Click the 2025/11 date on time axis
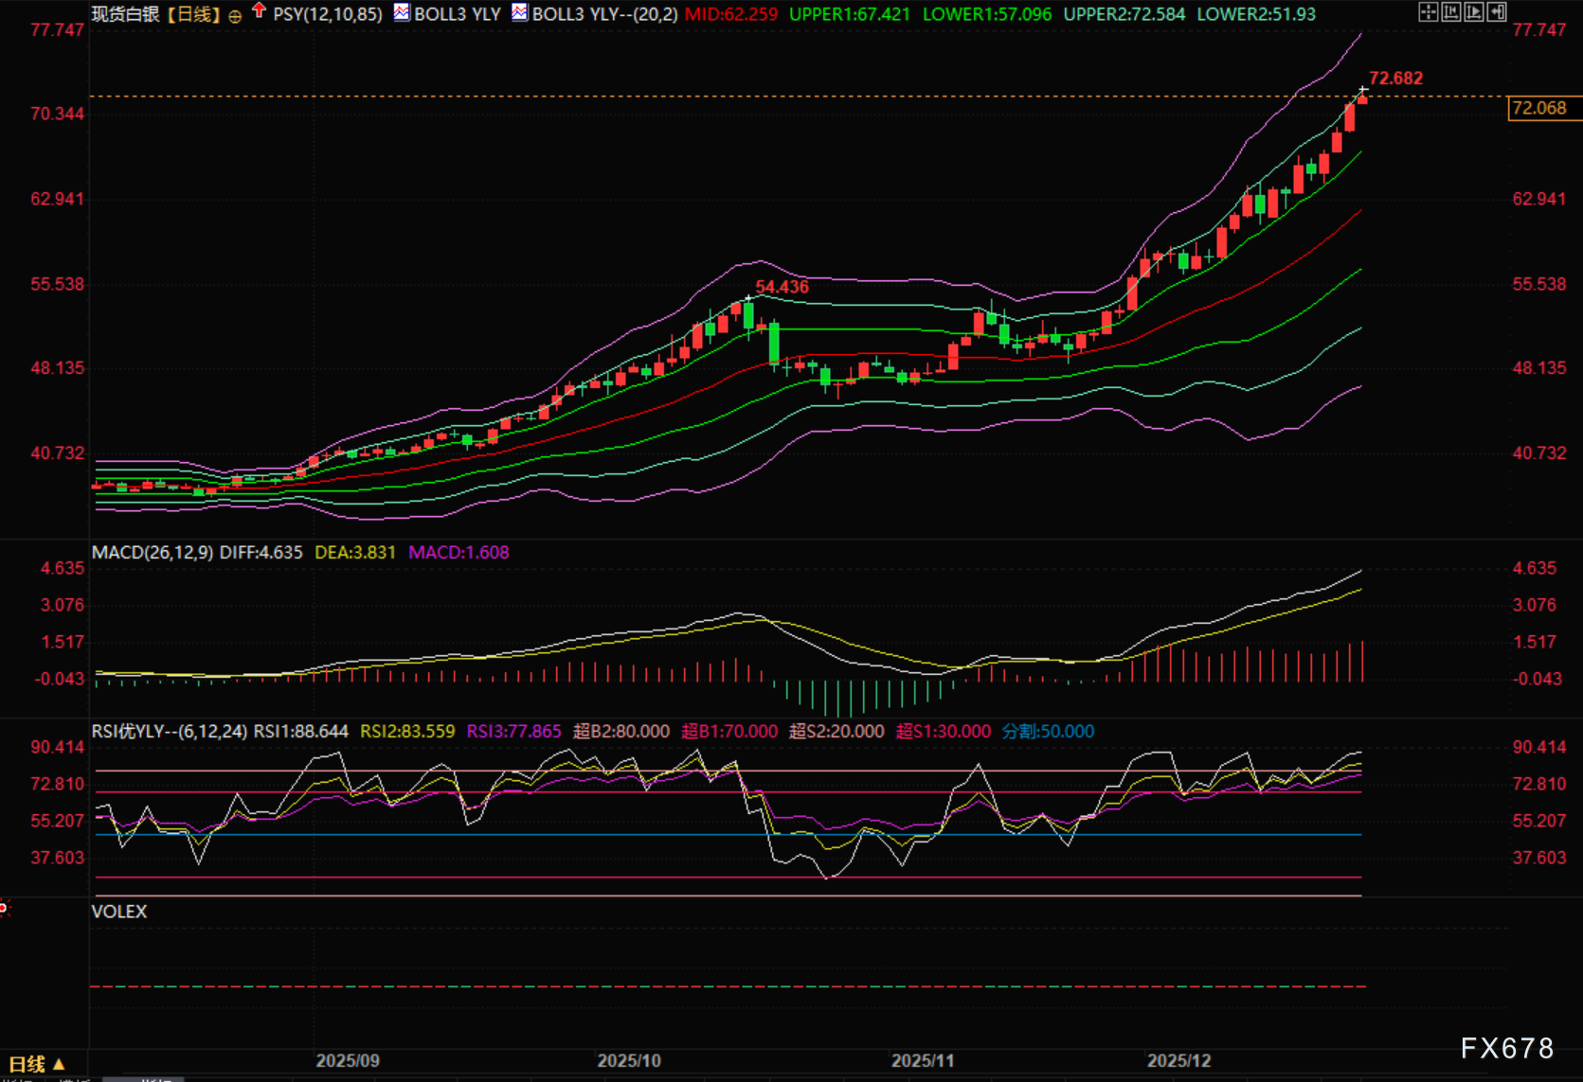Image resolution: width=1583 pixels, height=1082 pixels. coord(923,1060)
